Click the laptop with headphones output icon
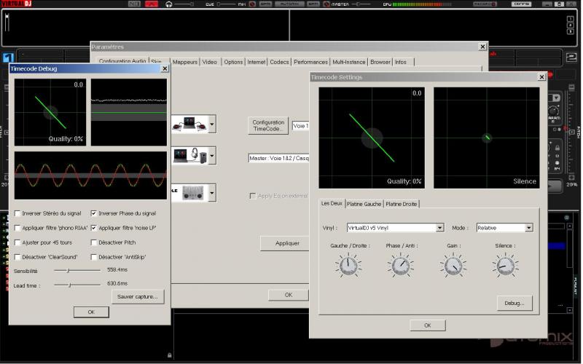This screenshot has height=364, width=583. 189,155
